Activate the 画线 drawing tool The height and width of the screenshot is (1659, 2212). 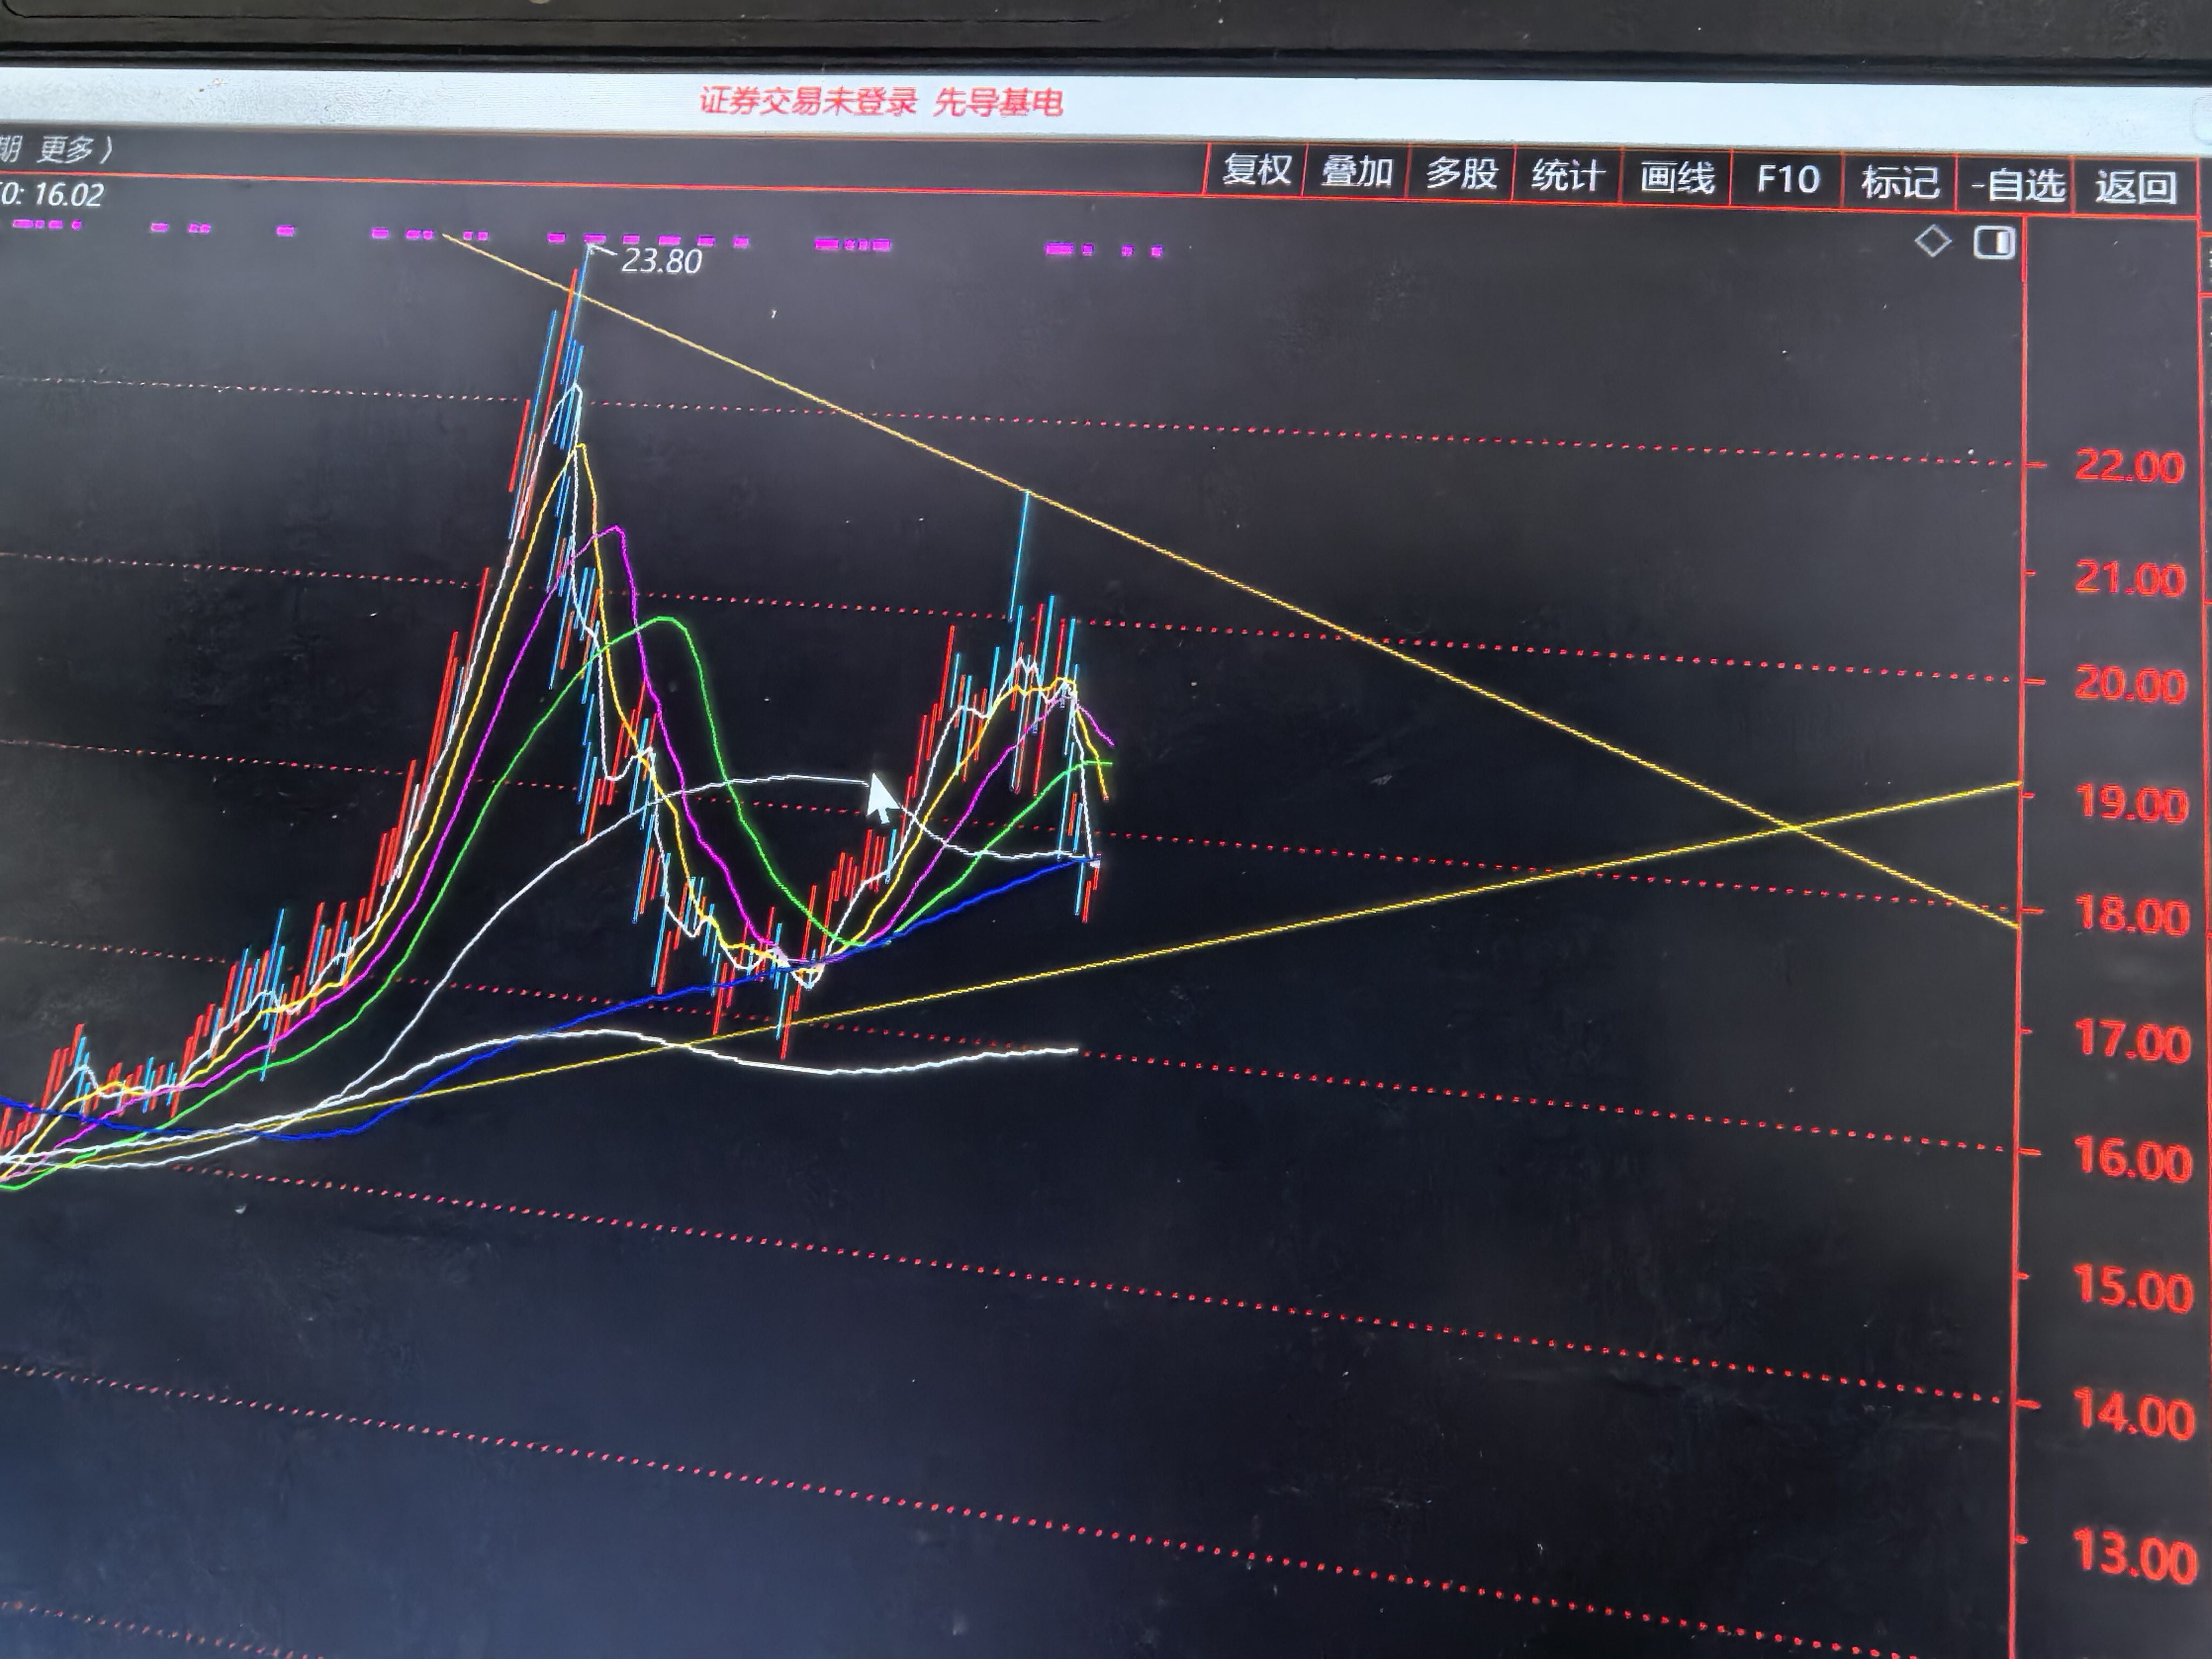click(1677, 179)
